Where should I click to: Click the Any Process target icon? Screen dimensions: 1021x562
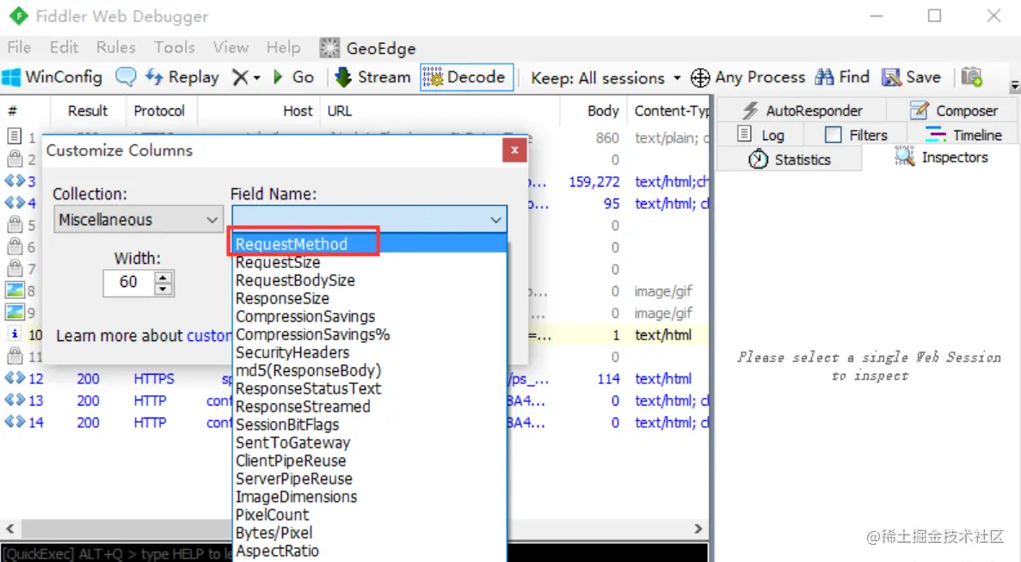click(x=700, y=78)
